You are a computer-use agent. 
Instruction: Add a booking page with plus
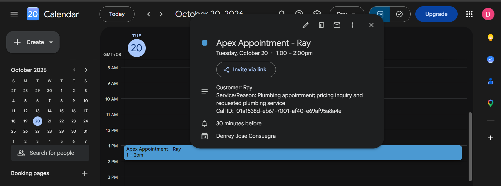tap(85, 173)
